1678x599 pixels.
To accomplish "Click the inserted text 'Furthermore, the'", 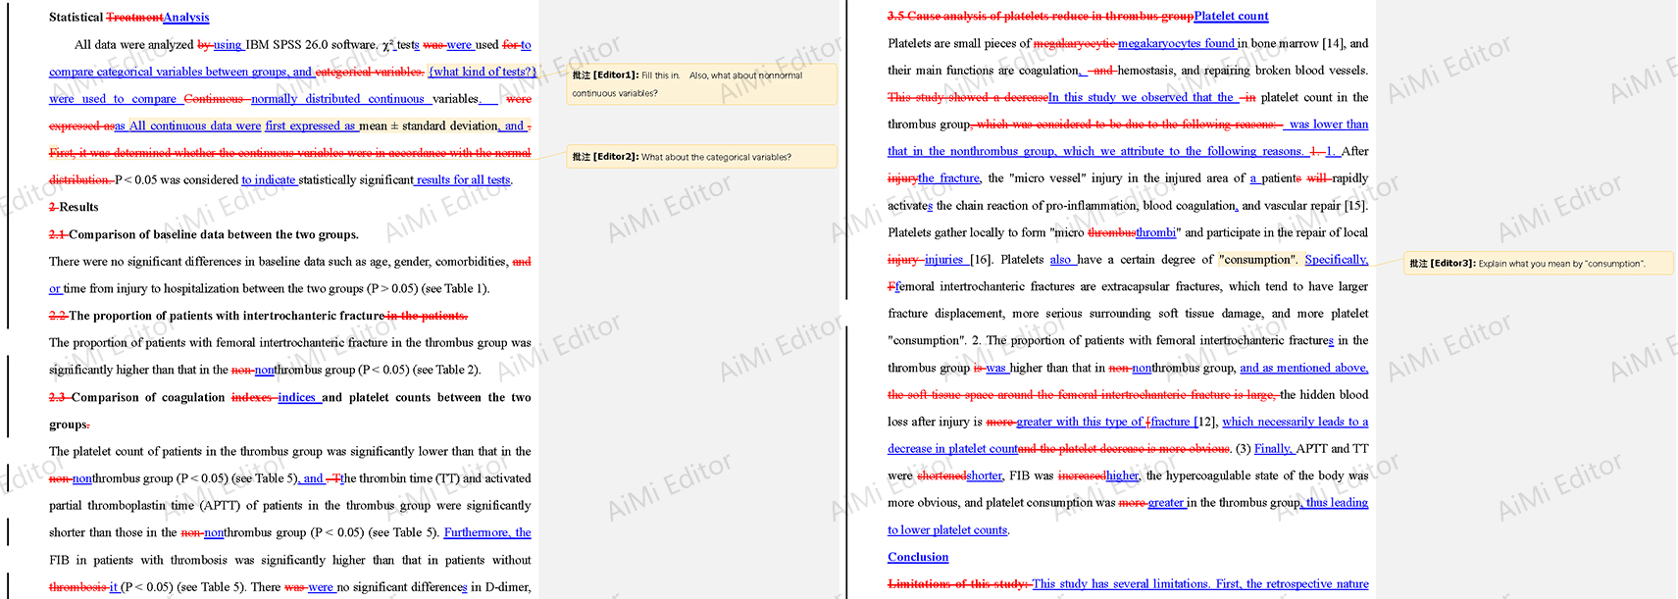I will pos(487,532).
